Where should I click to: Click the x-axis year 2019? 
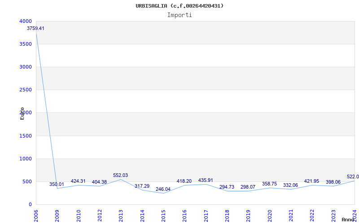[249, 216]
